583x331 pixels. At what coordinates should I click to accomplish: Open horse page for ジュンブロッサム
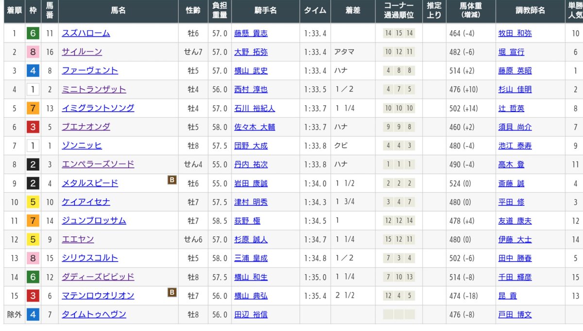(94, 221)
